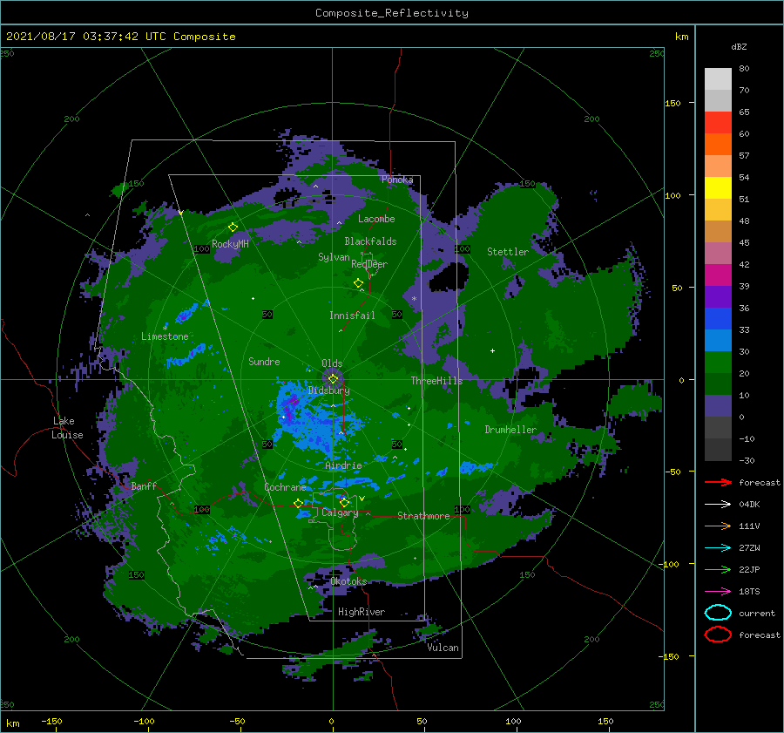784x733 pixels.
Task: Click the HighRiver label
Action: (x=362, y=612)
